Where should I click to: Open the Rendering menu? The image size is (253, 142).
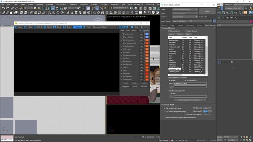(73, 4)
